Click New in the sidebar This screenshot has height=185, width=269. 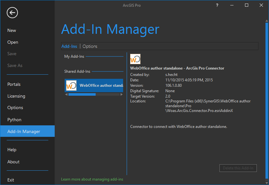[x=12, y=30]
